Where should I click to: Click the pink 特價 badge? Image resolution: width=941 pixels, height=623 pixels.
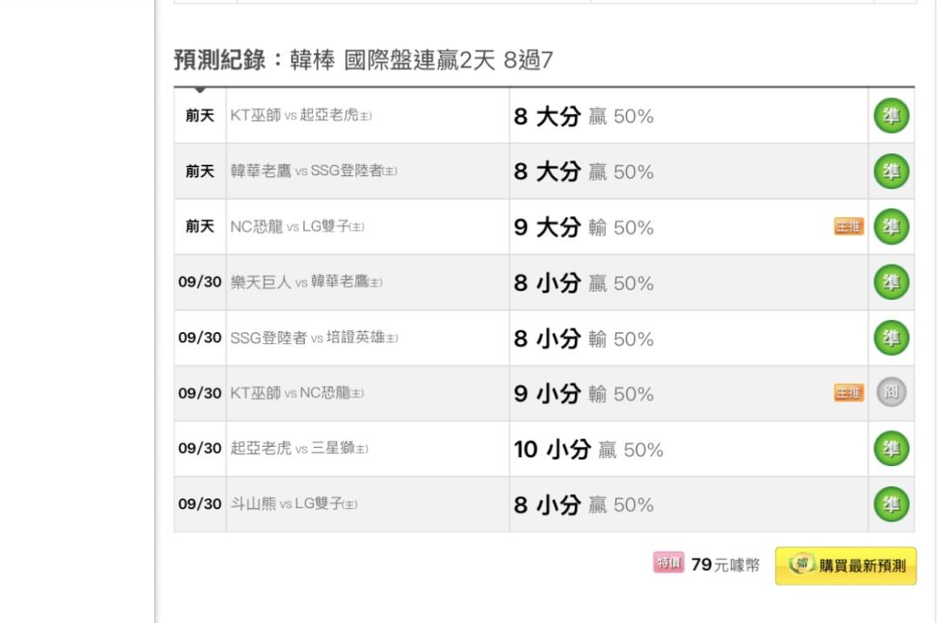click(668, 564)
